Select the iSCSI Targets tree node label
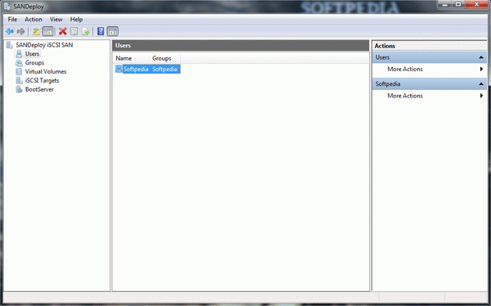This screenshot has width=491, height=306. (42, 80)
